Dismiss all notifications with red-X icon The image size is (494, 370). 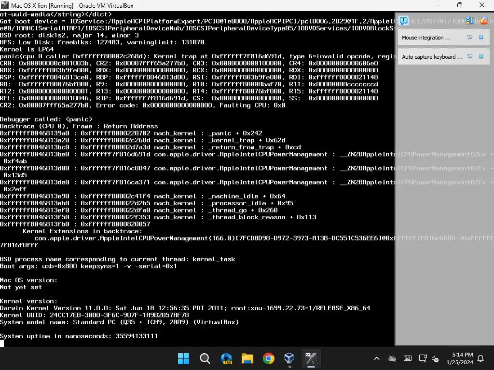pyautogui.click(x=483, y=21)
